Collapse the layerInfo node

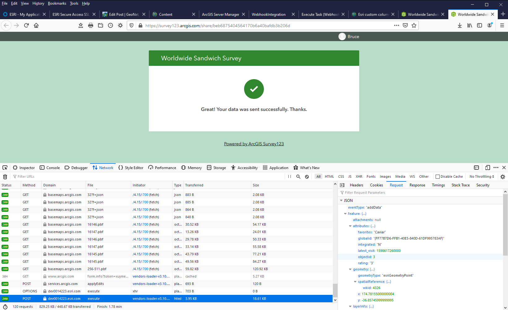click(350, 306)
